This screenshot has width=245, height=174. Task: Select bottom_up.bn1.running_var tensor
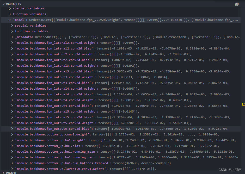[120, 157]
